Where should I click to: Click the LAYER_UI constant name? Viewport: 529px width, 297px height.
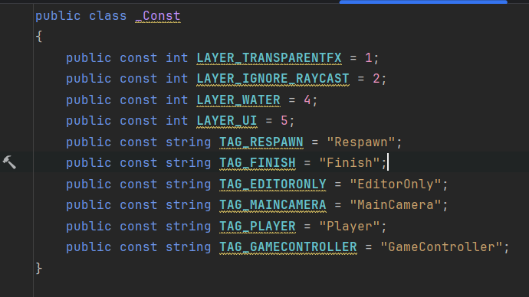click(x=227, y=121)
